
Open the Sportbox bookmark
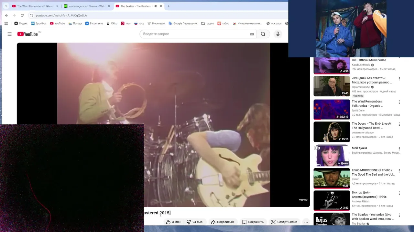click(x=39, y=23)
